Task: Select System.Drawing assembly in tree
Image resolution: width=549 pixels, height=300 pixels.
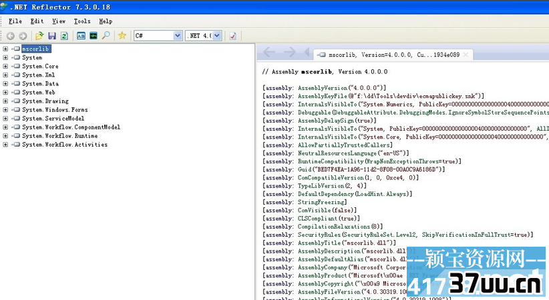Action: (x=45, y=101)
